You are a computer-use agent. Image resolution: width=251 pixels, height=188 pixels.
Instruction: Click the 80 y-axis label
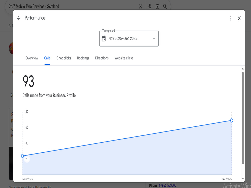click(x=27, y=112)
